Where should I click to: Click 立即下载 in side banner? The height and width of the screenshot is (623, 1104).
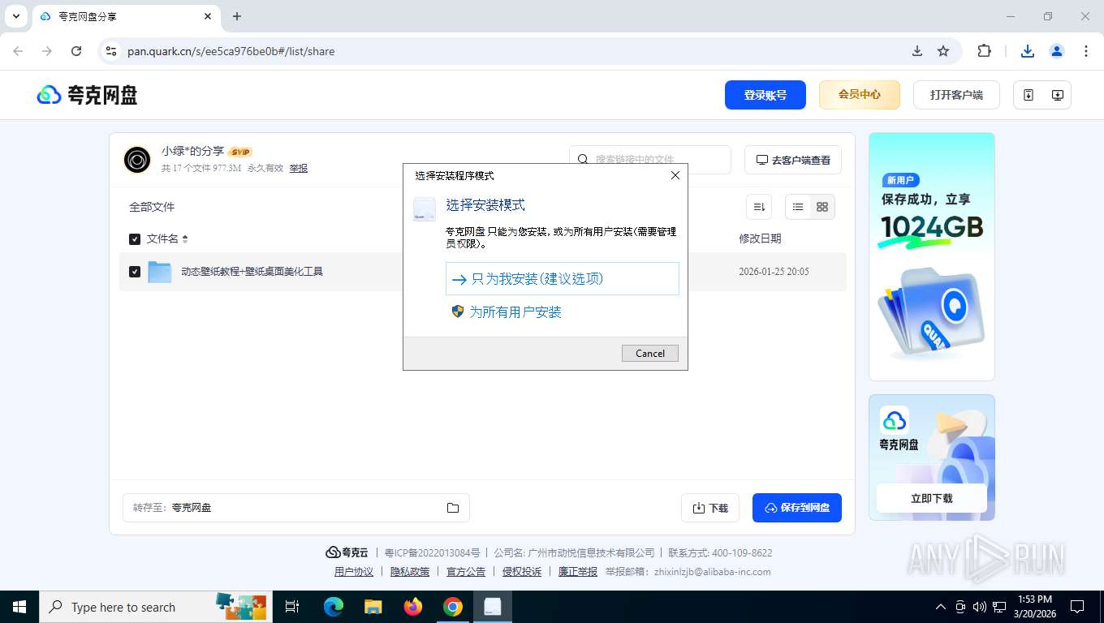[931, 498]
